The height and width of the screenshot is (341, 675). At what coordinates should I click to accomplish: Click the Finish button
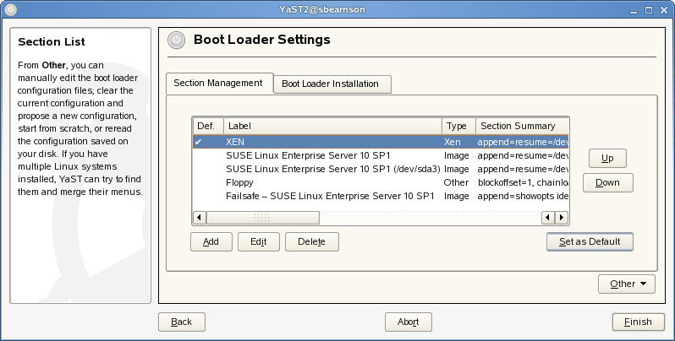click(637, 322)
